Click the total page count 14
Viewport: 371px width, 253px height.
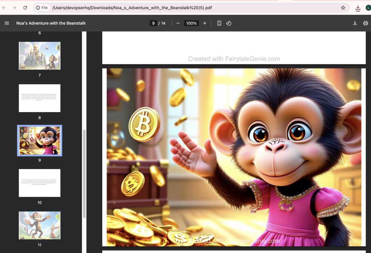163,23
